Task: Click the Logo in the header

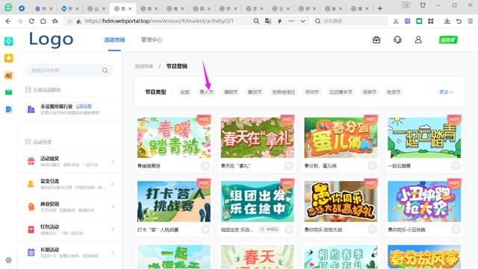Action: (x=52, y=39)
